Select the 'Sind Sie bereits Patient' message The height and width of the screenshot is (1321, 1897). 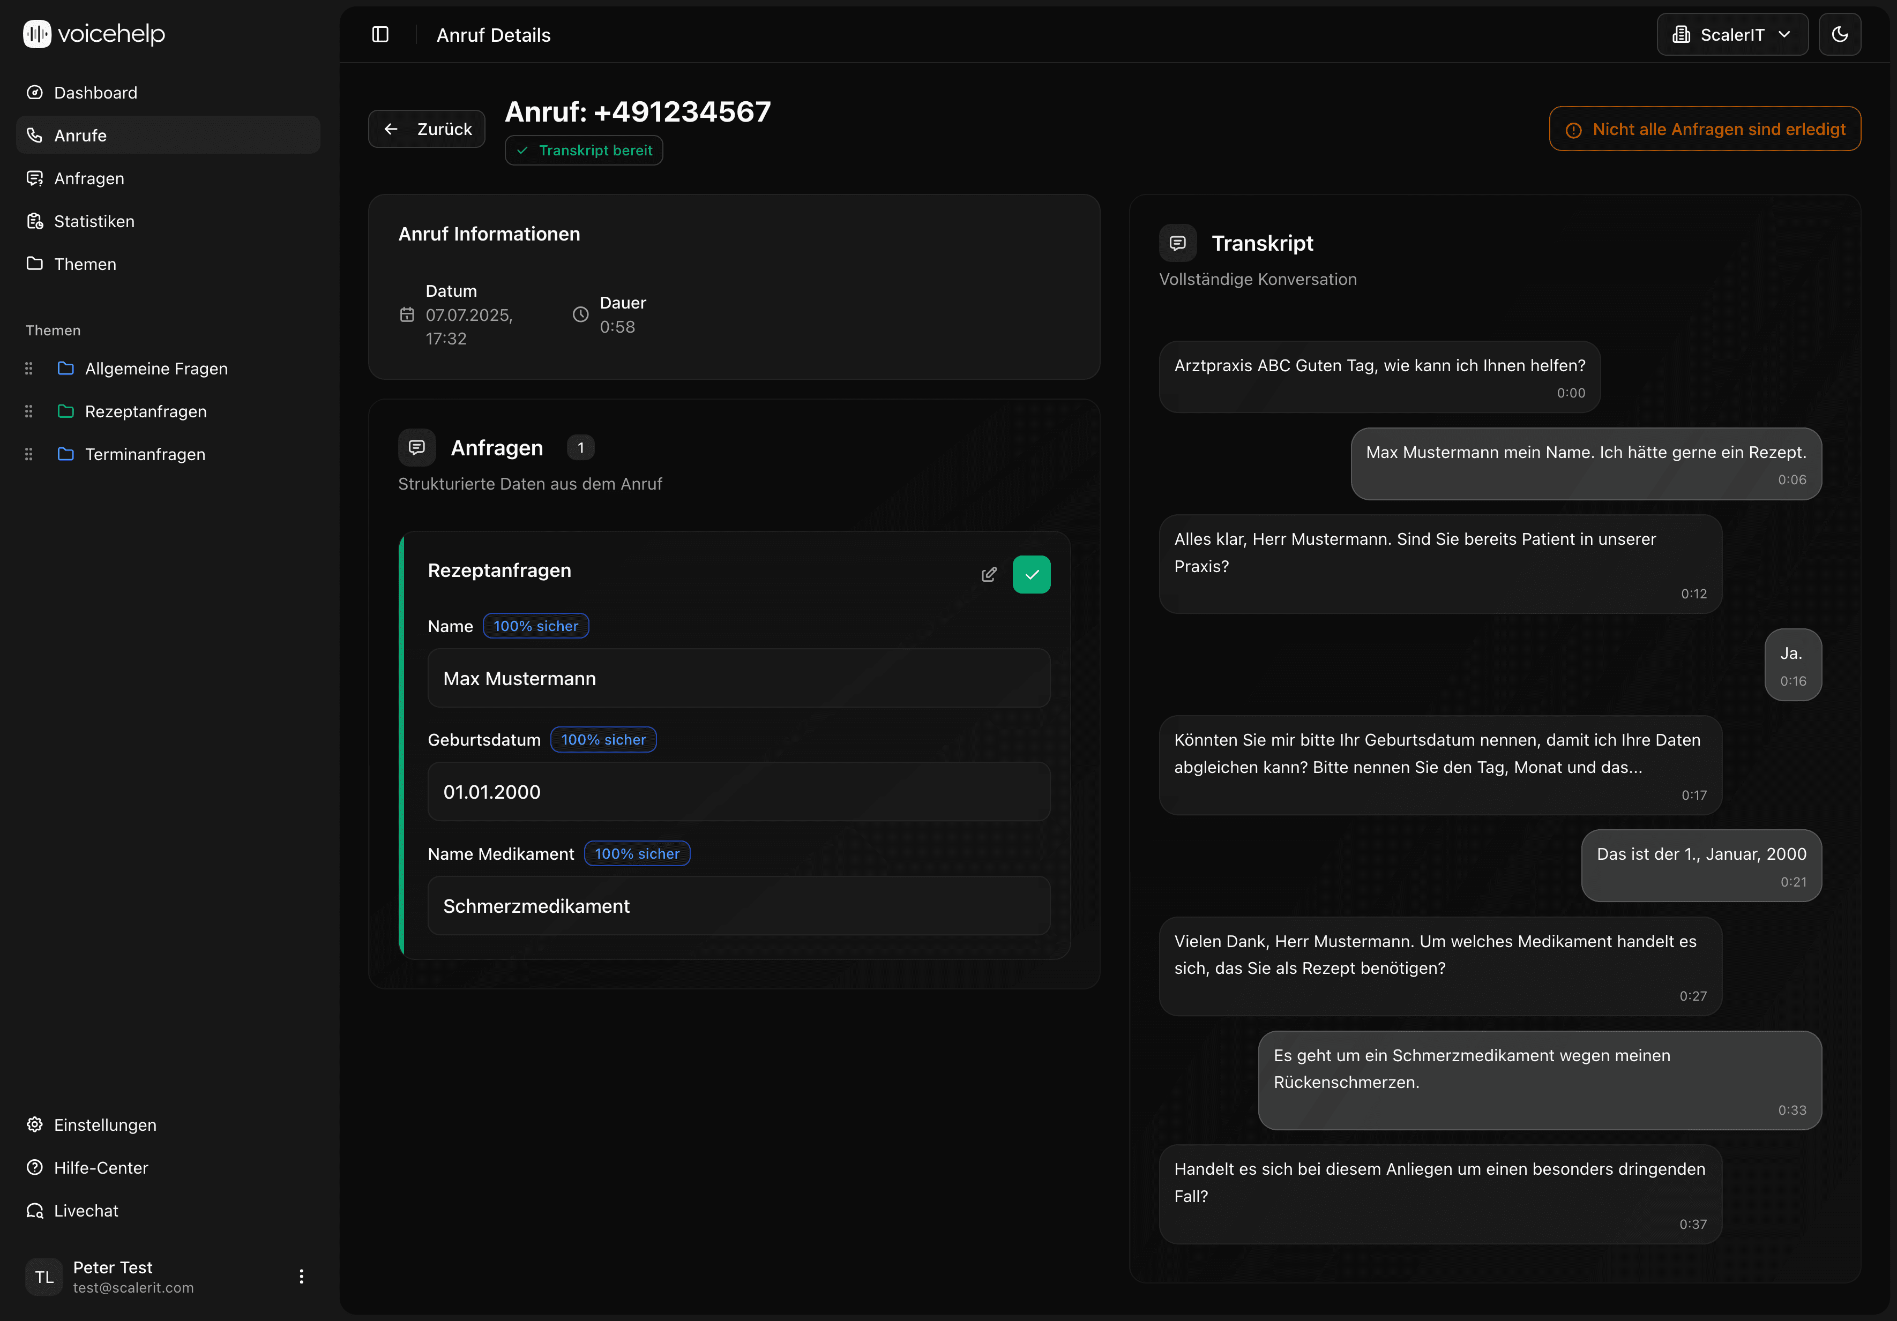[1440, 564]
